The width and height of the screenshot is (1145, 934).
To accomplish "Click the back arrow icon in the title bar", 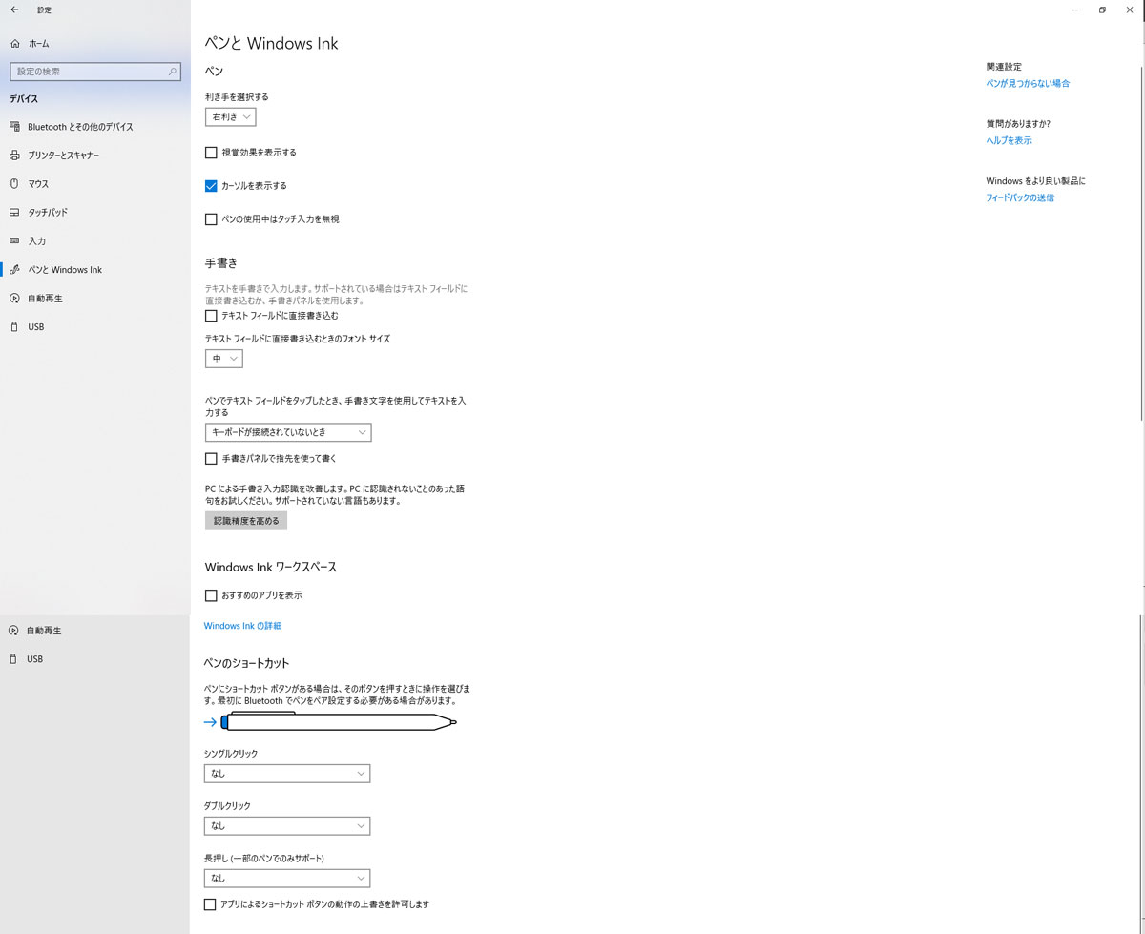I will point(14,10).
